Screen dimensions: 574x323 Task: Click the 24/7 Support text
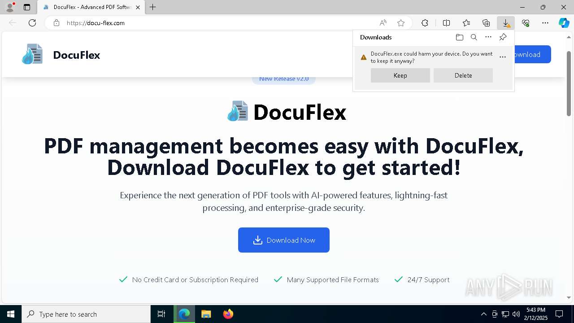pyautogui.click(x=428, y=279)
